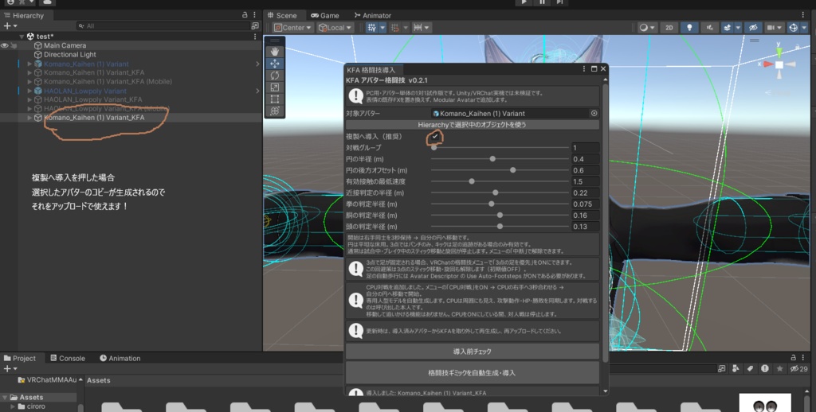Select the Assets folder in Project tree

click(31, 398)
